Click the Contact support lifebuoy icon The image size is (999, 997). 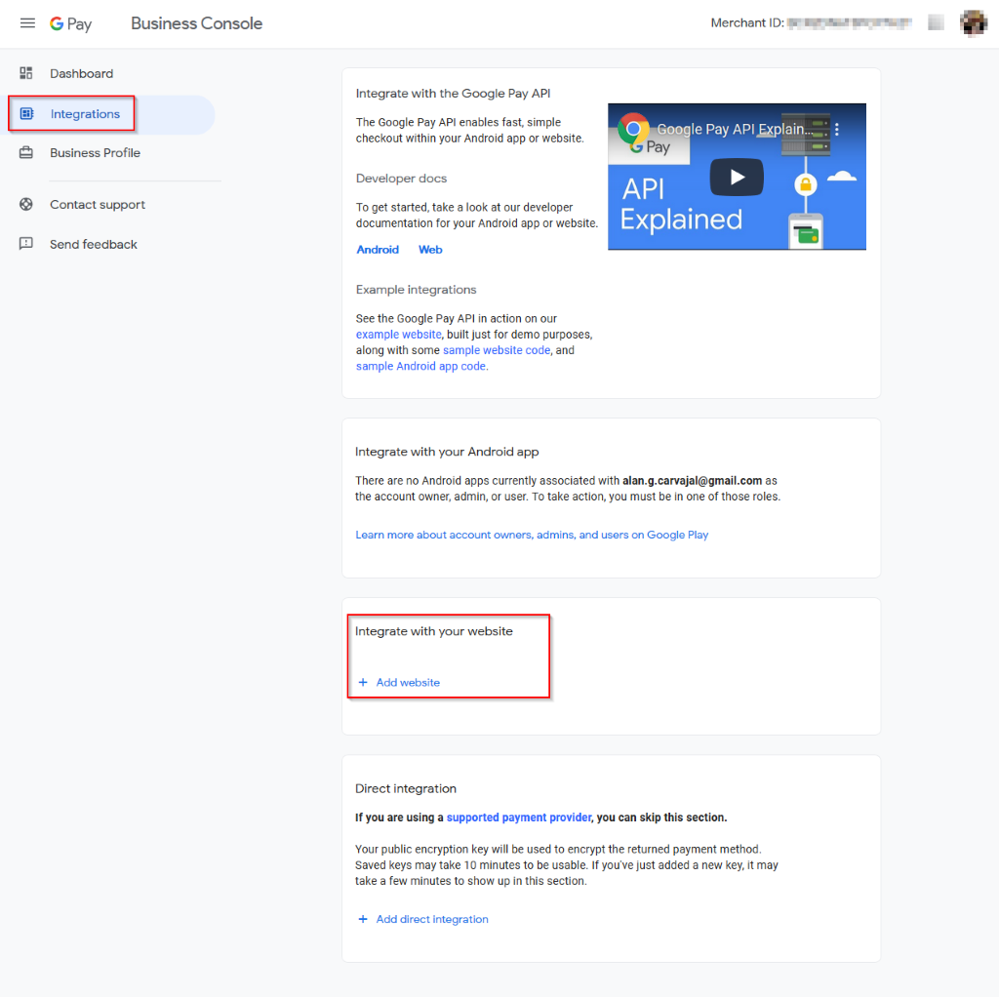coord(26,205)
